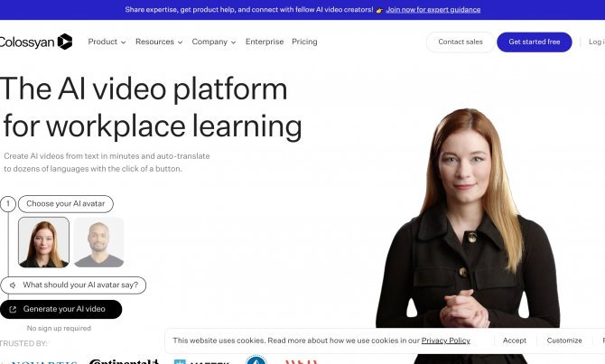Open Customize cookie settings
The width and height of the screenshot is (605, 364).
[564, 341]
